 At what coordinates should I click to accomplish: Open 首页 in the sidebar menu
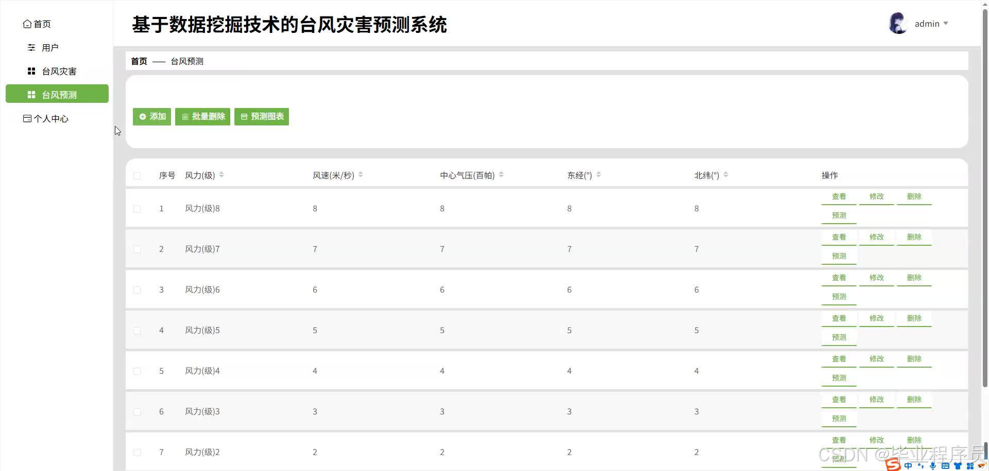(42, 24)
